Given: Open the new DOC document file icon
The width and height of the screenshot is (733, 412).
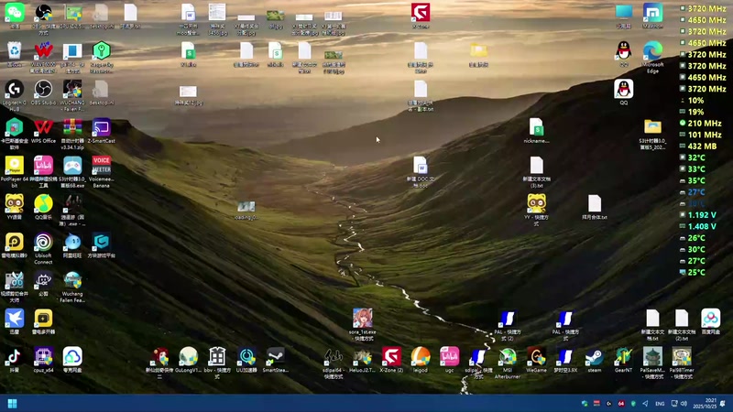Looking at the screenshot, I should pyautogui.click(x=421, y=166).
